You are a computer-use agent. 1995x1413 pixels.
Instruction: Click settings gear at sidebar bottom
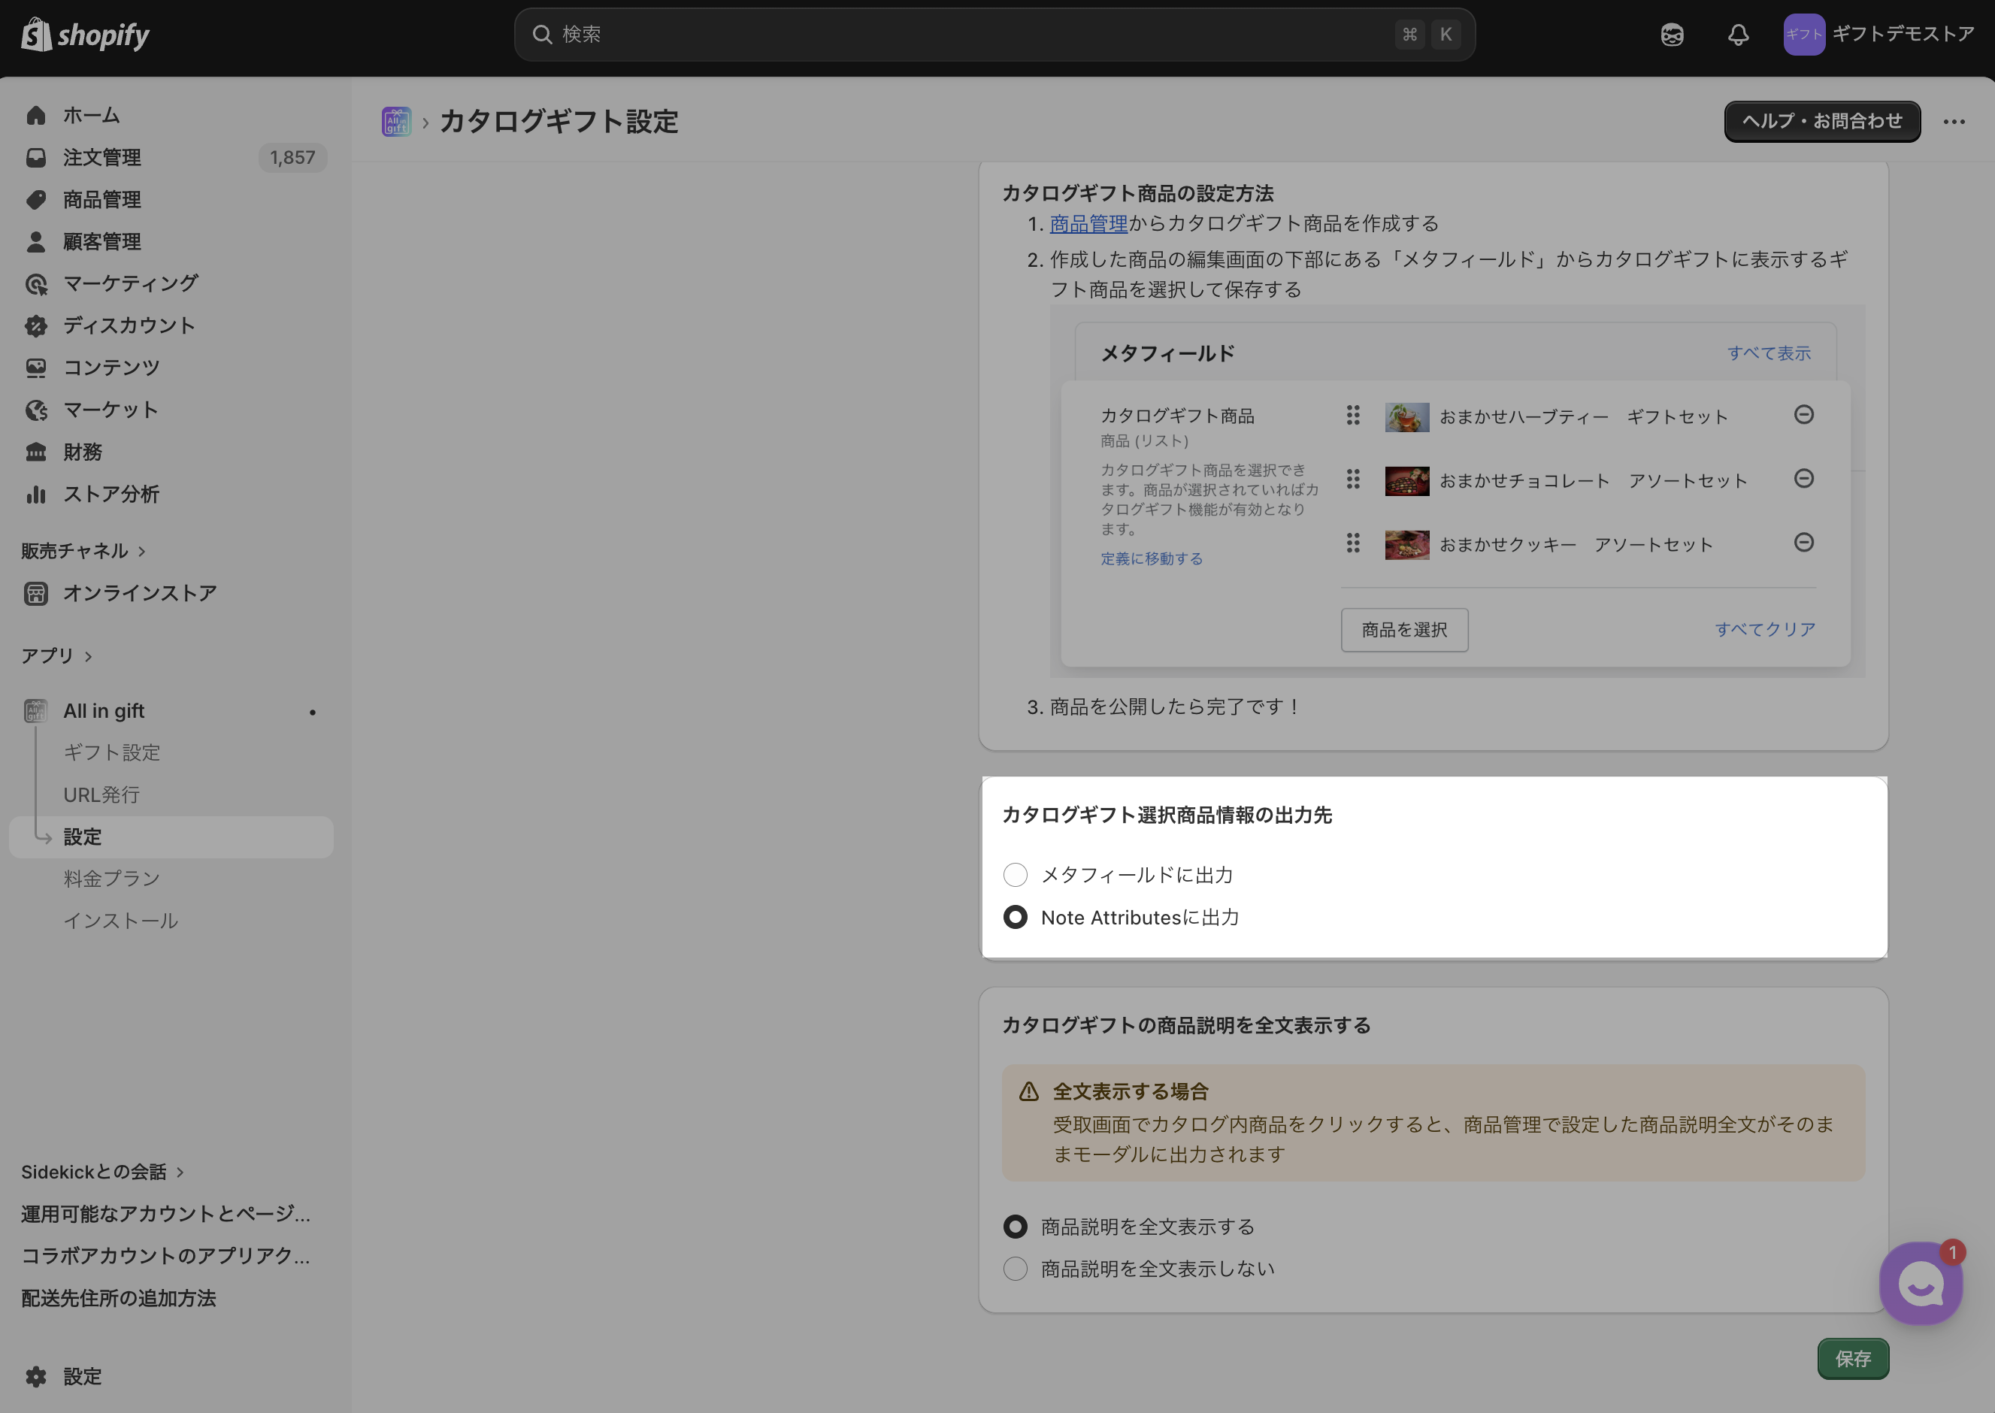coord(37,1376)
